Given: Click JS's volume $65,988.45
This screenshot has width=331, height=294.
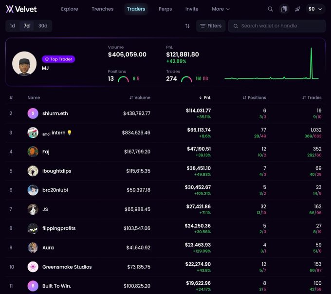Looking at the screenshot, I should click(137, 209).
